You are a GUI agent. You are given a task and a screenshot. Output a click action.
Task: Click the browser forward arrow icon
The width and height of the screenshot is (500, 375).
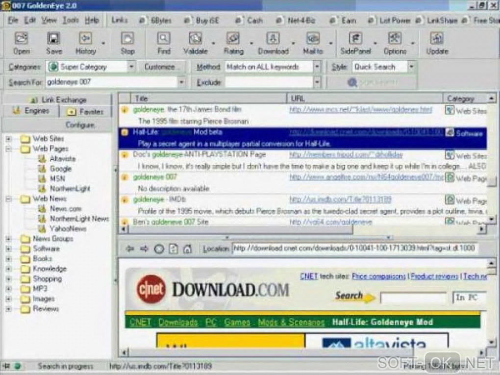pos(144,249)
